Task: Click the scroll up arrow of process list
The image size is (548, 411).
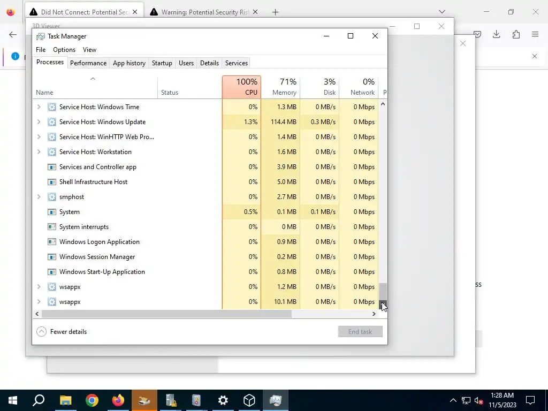Action: (383, 104)
